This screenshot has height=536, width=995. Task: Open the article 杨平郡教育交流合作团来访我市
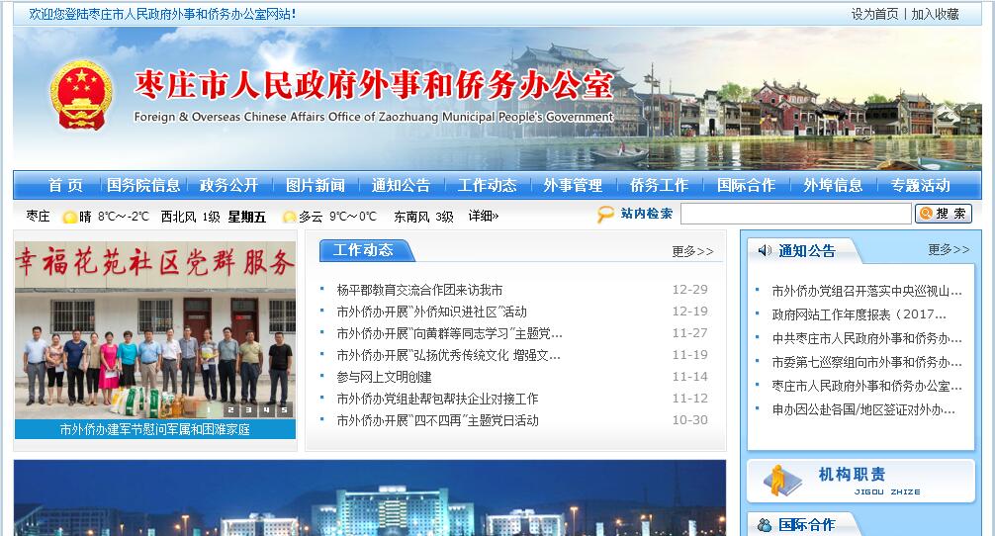tap(419, 290)
